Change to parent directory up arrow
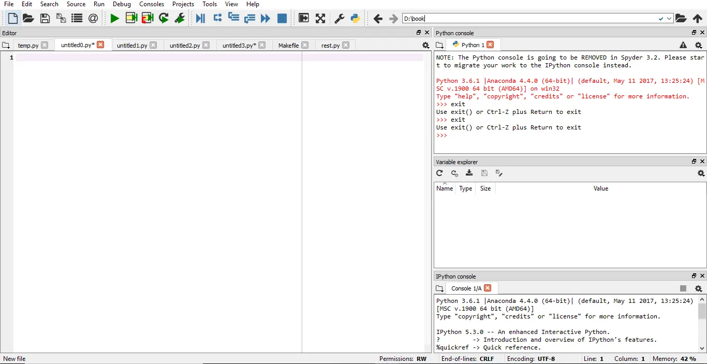 tap(698, 19)
